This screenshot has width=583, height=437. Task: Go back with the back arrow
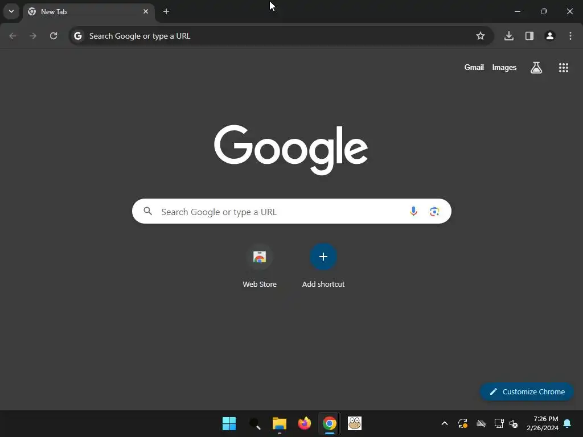point(13,36)
